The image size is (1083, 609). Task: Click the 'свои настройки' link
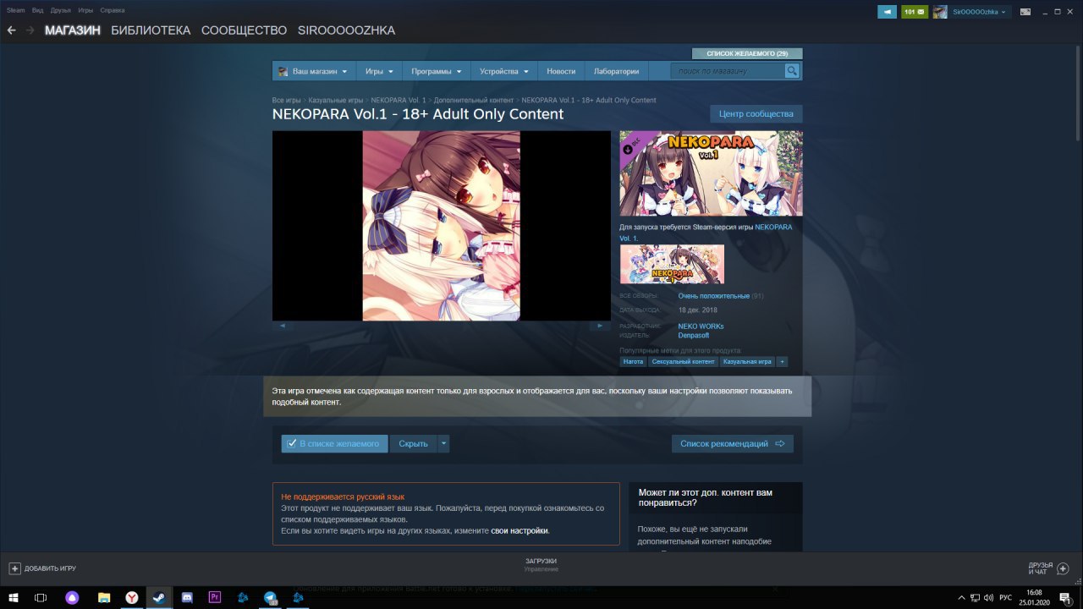point(520,530)
